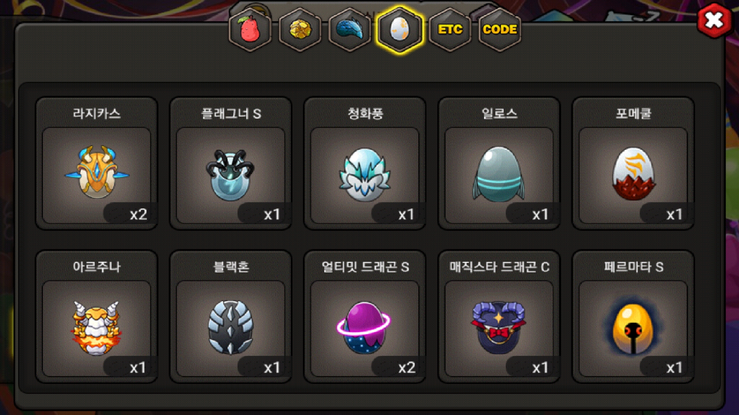Image resolution: width=739 pixels, height=415 pixels.
Task: Close the inventory with red X
Action: point(714,20)
